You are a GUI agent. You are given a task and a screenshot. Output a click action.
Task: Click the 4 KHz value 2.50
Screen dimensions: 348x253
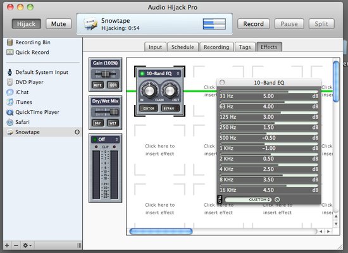268,169
